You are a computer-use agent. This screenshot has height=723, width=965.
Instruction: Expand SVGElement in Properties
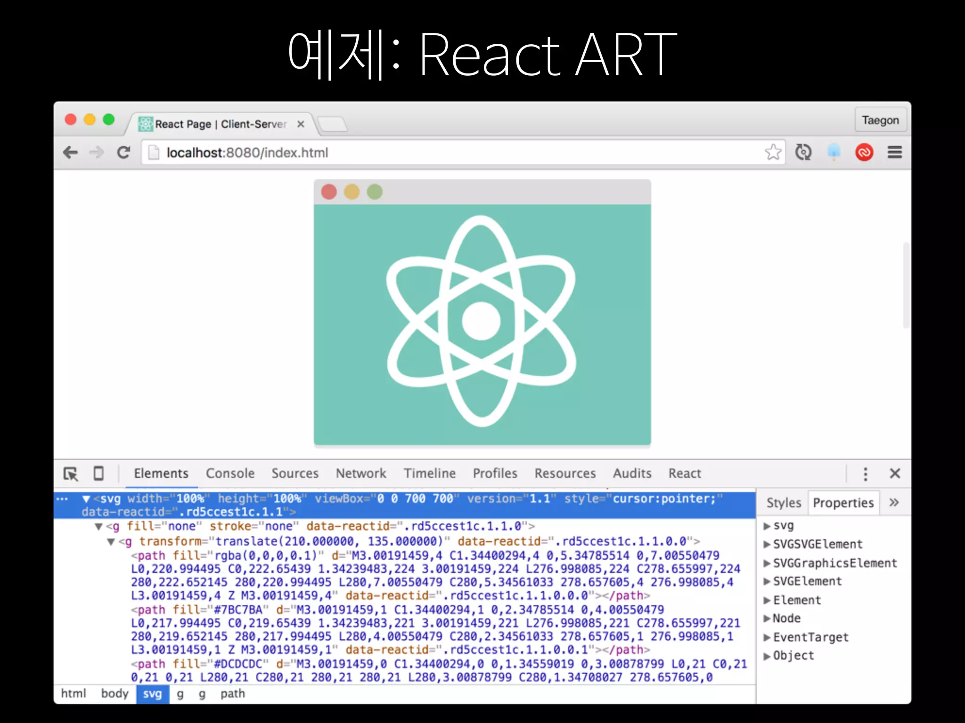click(x=767, y=582)
